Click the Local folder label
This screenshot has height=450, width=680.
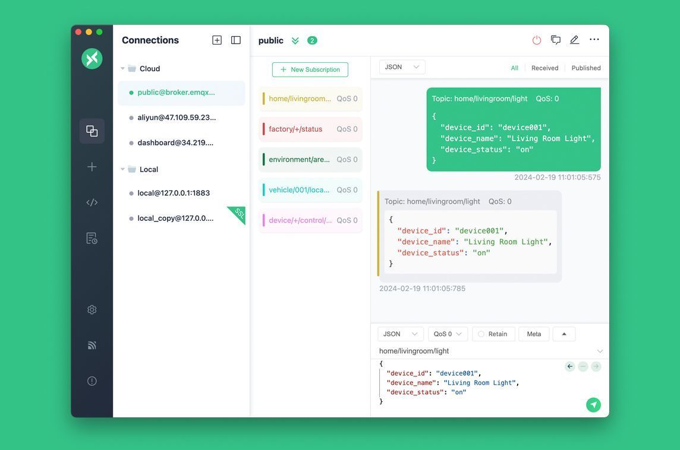coord(149,169)
